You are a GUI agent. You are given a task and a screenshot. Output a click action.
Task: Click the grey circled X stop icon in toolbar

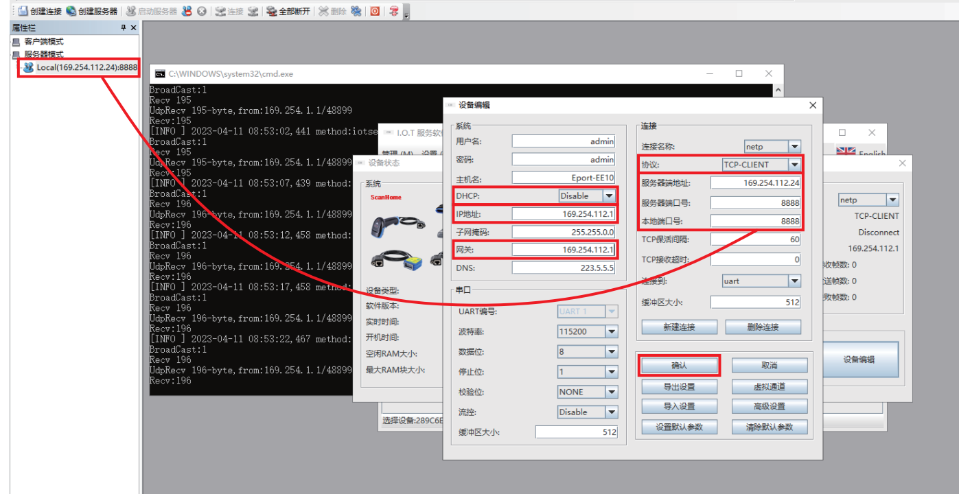pyautogui.click(x=202, y=11)
